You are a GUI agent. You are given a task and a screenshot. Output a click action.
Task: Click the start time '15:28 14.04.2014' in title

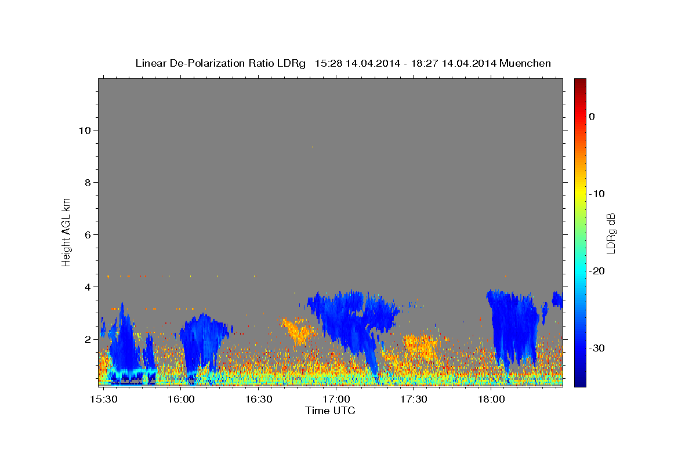pos(357,63)
